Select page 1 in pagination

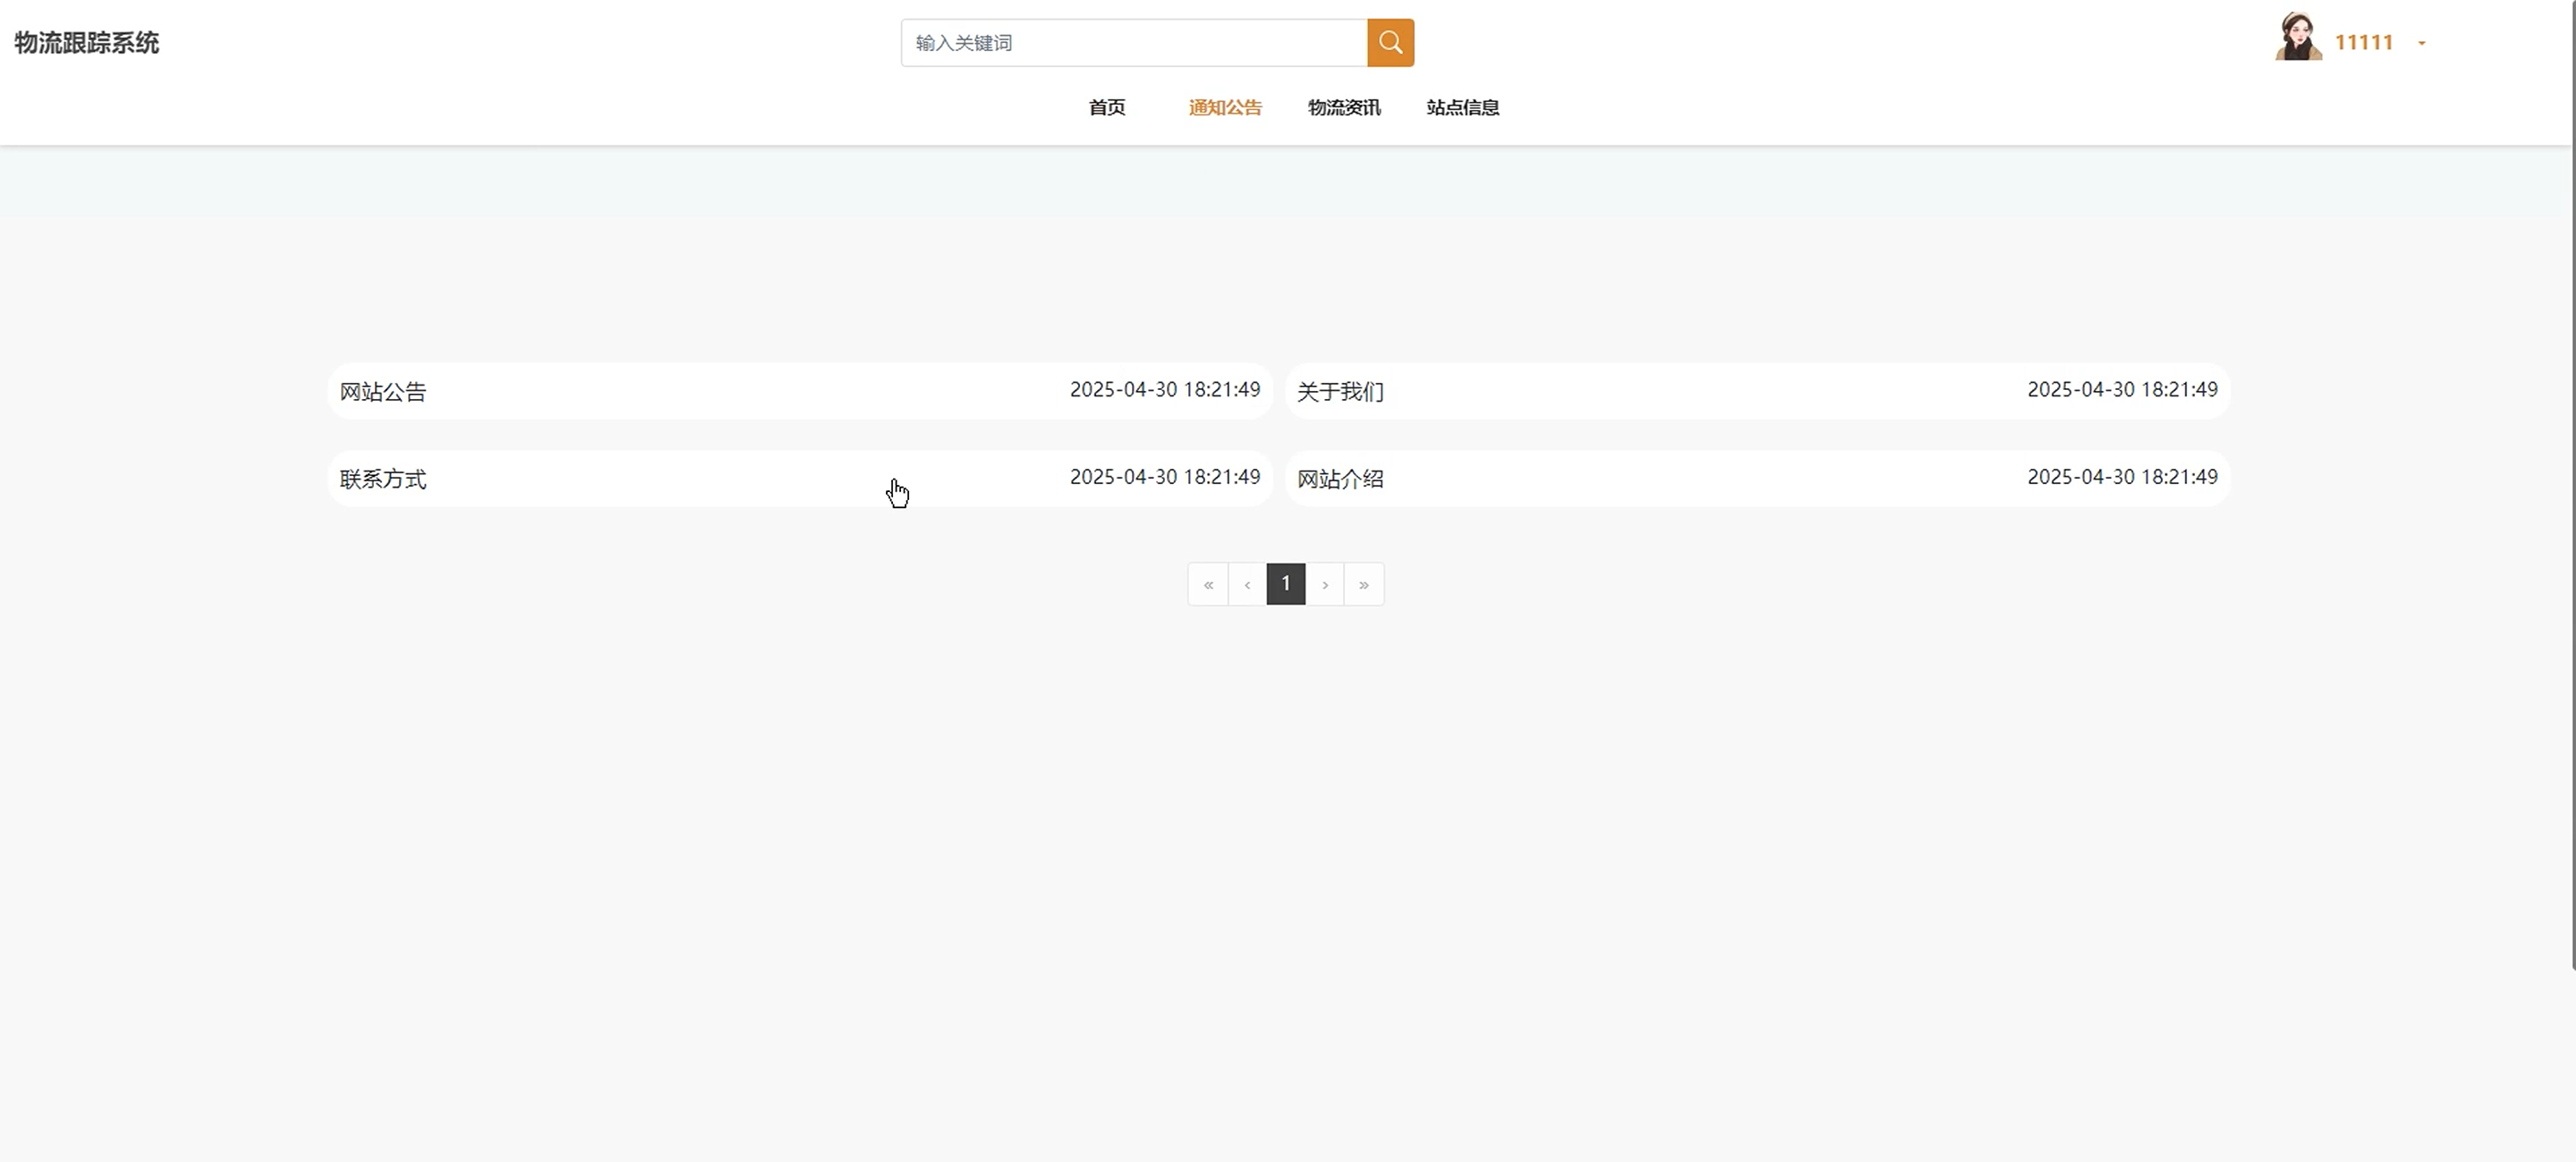1286,584
